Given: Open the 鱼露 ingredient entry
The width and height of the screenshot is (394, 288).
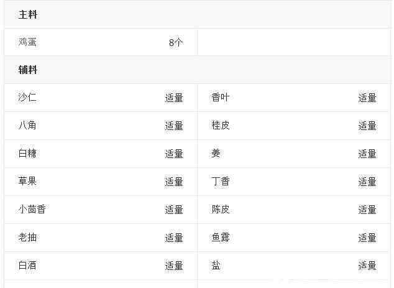Looking at the screenshot, I should [221, 238].
